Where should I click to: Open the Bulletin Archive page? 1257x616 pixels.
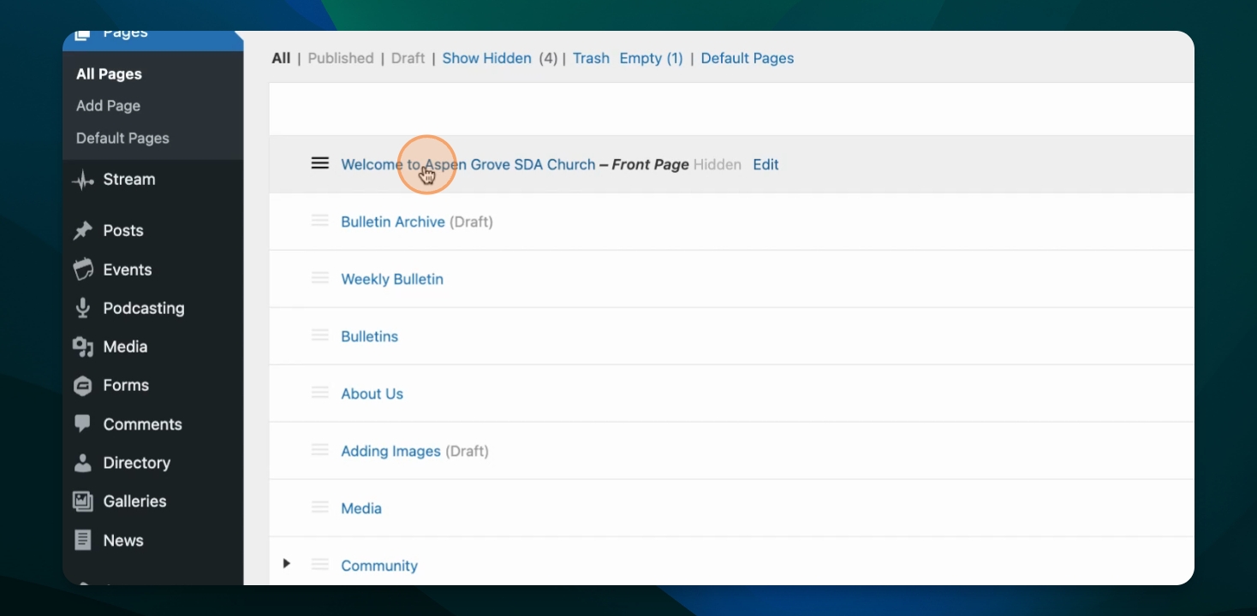point(393,222)
